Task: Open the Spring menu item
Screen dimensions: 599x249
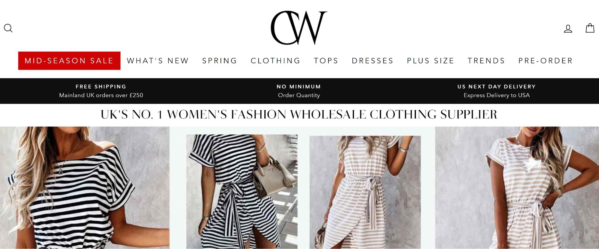Action: (220, 61)
